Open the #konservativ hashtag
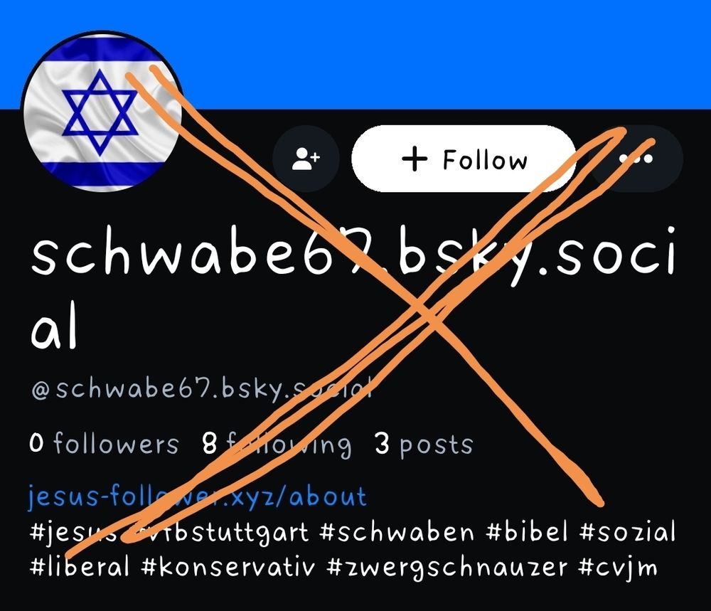Image resolution: width=711 pixels, height=611 pixels. (x=228, y=567)
